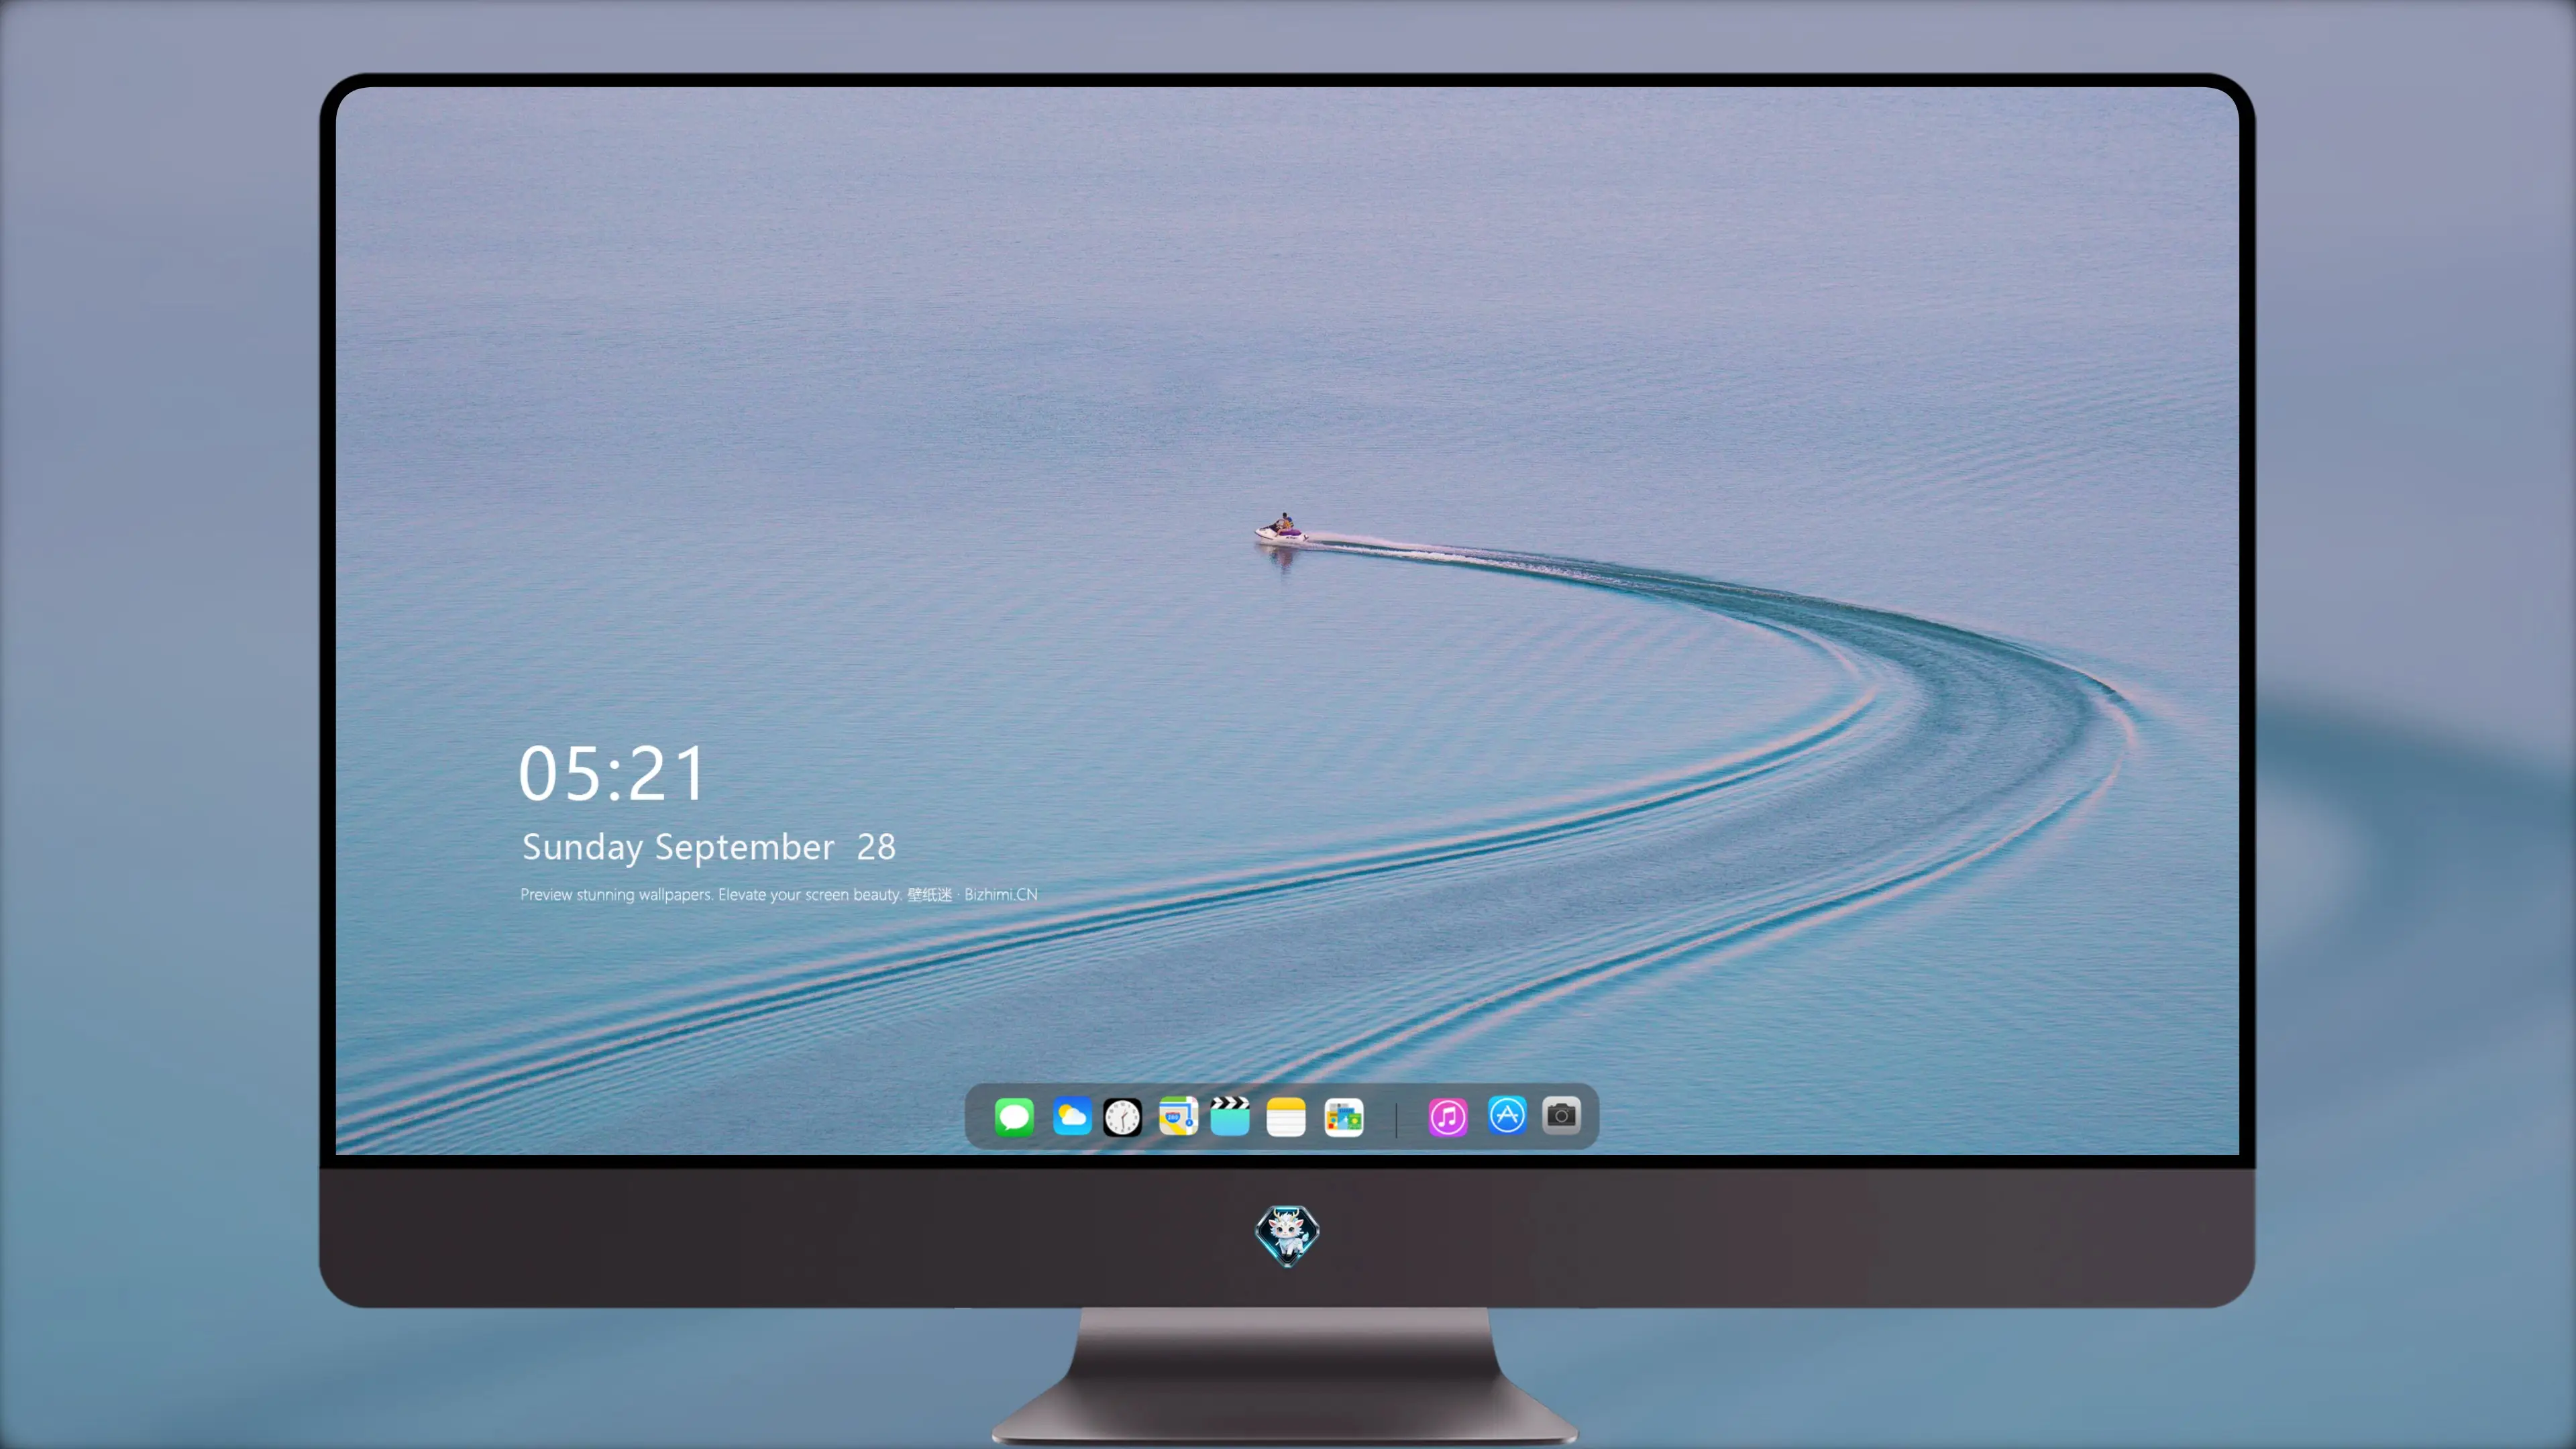Image resolution: width=2576 pixels, height=1449 pixels.
Task: Open the App Store icon
Action: coord(1507,1115)
